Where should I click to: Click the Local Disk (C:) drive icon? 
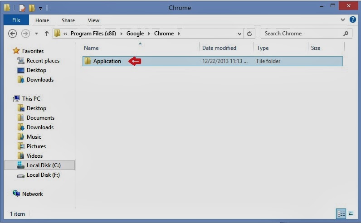[x=21, y=165]
